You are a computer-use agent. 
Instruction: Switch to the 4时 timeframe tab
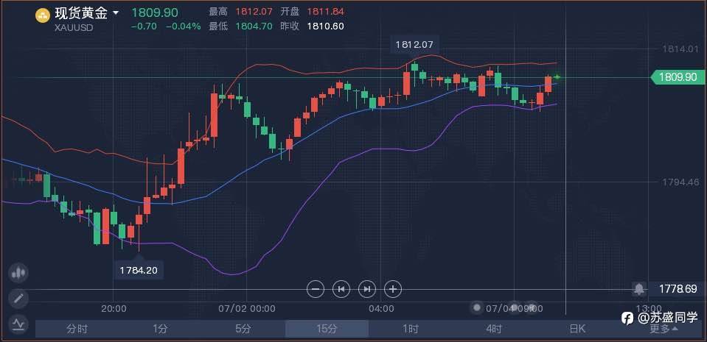pos(494,329)
